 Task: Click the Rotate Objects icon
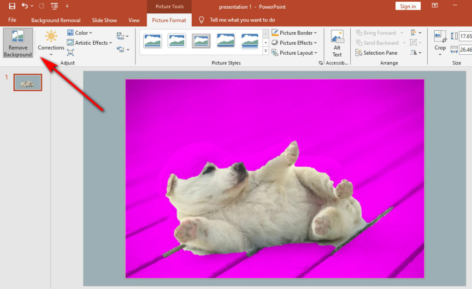pyautogui.click(x=413, y=52)
